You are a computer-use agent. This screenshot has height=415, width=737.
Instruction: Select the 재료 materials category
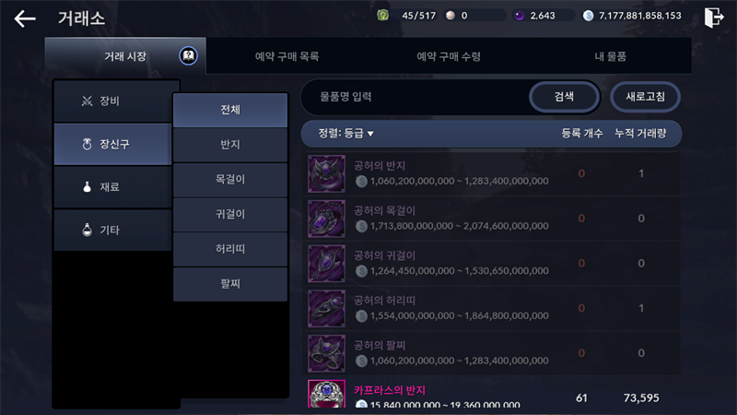[x=112, y=187]
